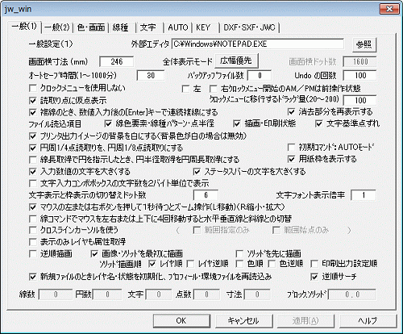This screenshot has height=334, width=403.
Task: Uncheck 読取り点に仮点表示
Action: 33,100
